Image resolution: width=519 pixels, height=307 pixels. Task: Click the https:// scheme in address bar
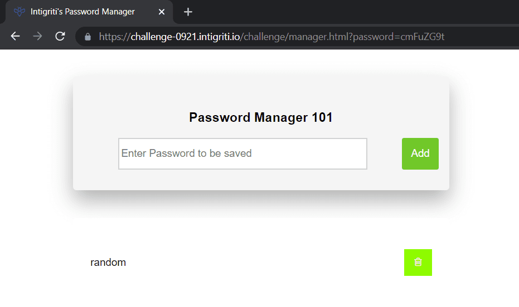pyautogui.click(x=114, y=37)
